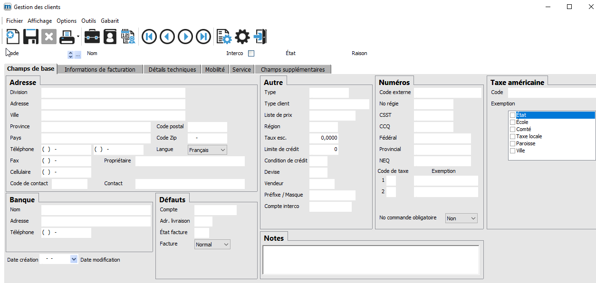The height and width of the screenshot is (283, 596).
Task: Click the Cellulaire phone field
Action: pyautogui.click(x=66, y=172)
